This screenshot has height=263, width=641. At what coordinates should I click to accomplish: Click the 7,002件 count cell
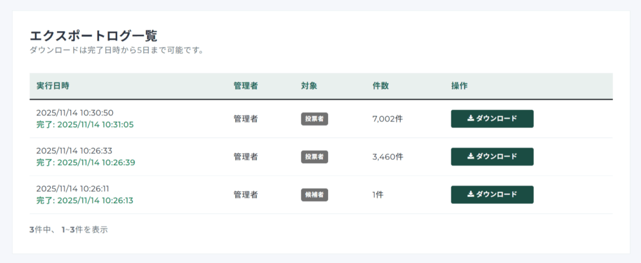(387, 119)
